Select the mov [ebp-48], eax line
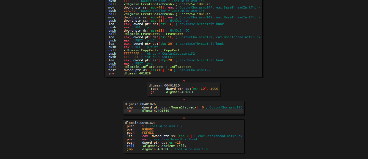 (184, 17)
